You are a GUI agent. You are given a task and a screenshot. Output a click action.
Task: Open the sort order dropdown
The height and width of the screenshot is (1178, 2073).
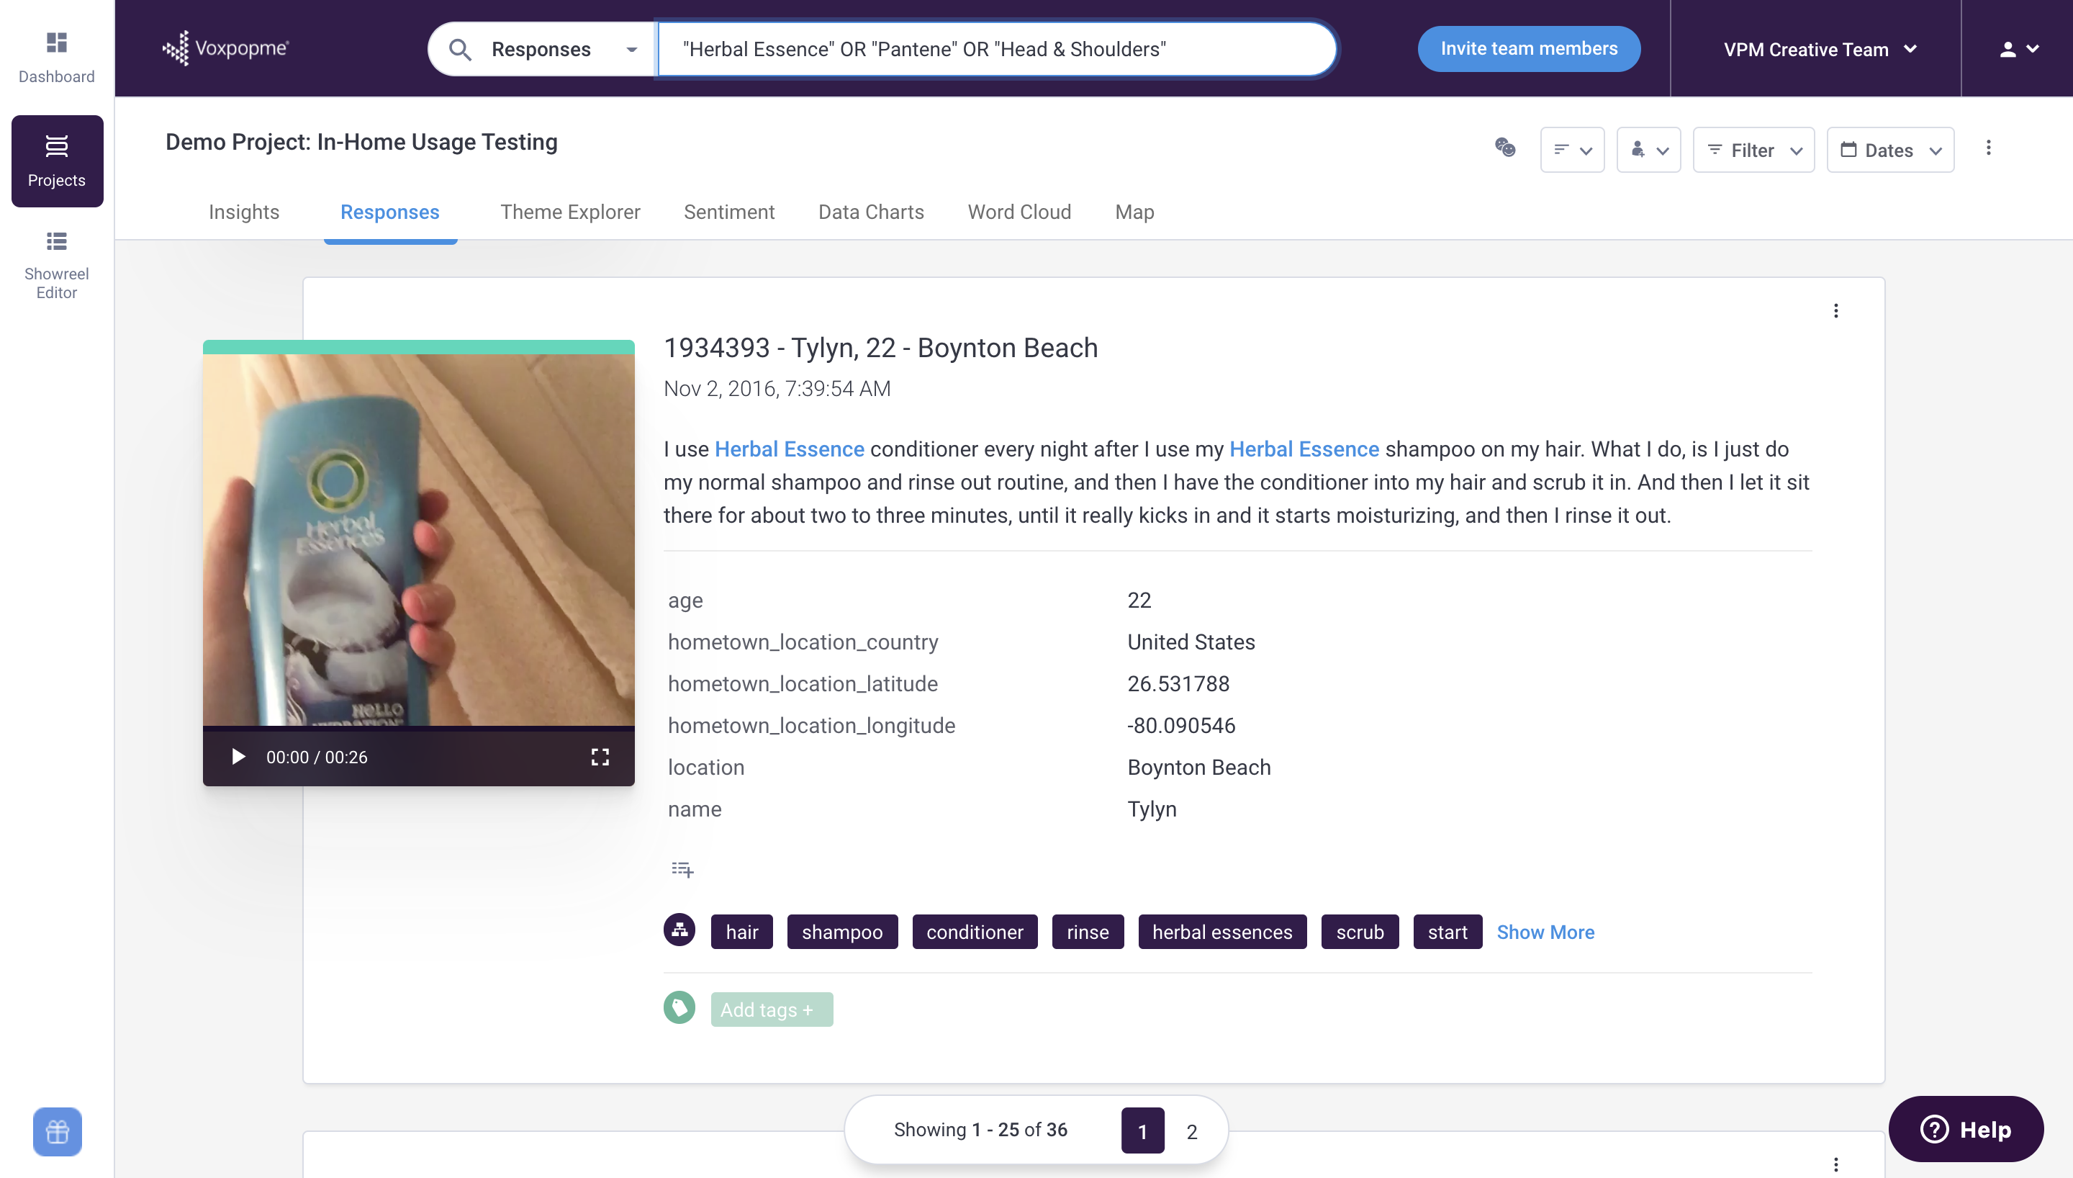(x=1572, y=150)
